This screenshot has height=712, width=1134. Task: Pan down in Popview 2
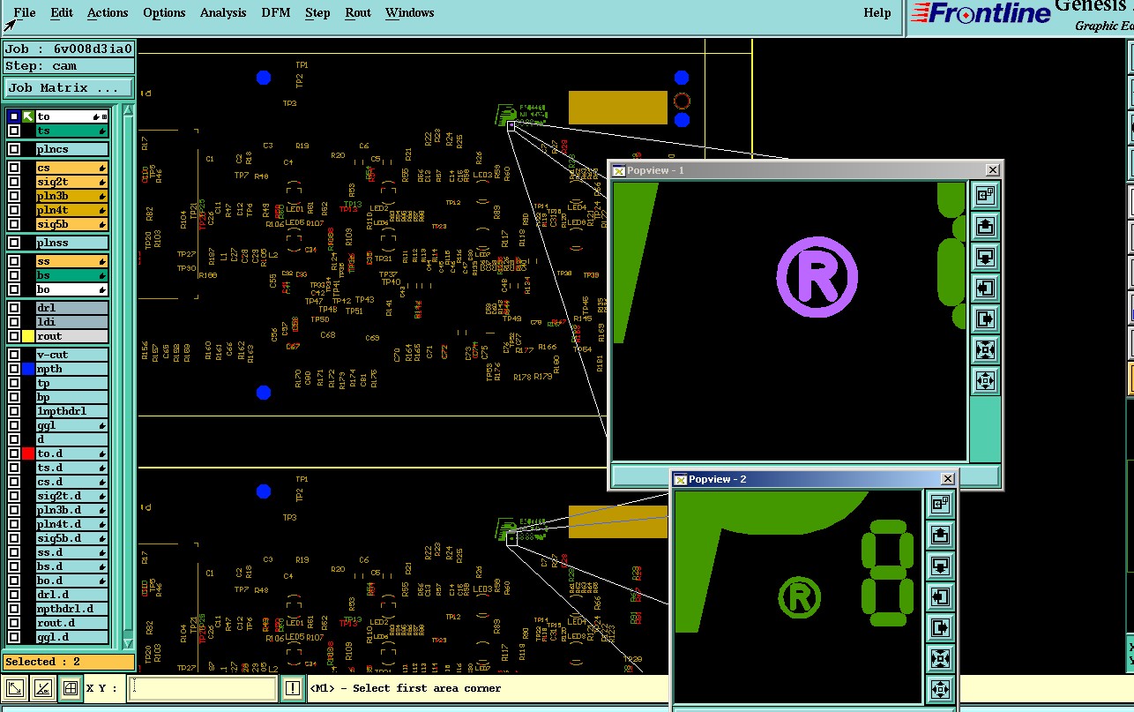pyautogui.click(x=940, y=566)
